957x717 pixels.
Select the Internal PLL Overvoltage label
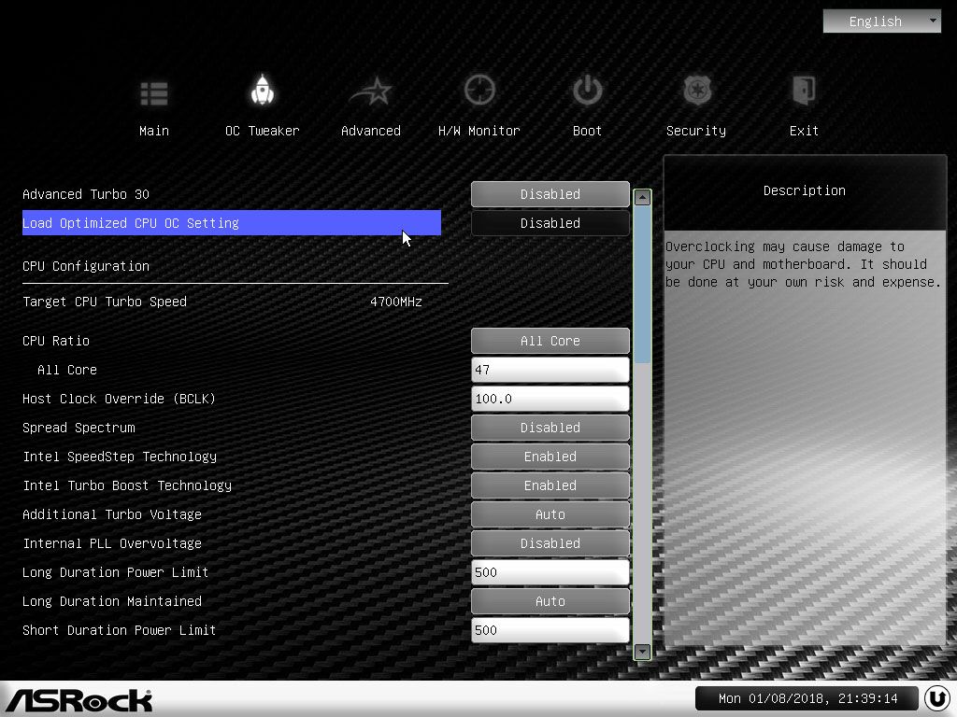pyautogui.click(x=112, y=543)
